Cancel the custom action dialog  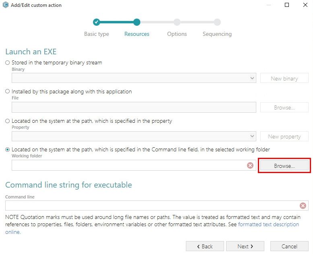pyautogui.click(x=289, y=246)
